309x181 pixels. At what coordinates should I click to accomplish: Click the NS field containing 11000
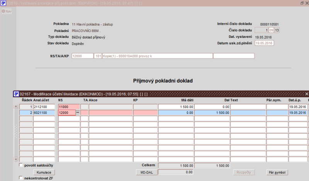pyautogui.click(x=69, y=107)
